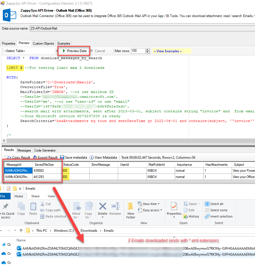Click the Up one level arrow
Viewport: 255px width, 267px height.
21,231
